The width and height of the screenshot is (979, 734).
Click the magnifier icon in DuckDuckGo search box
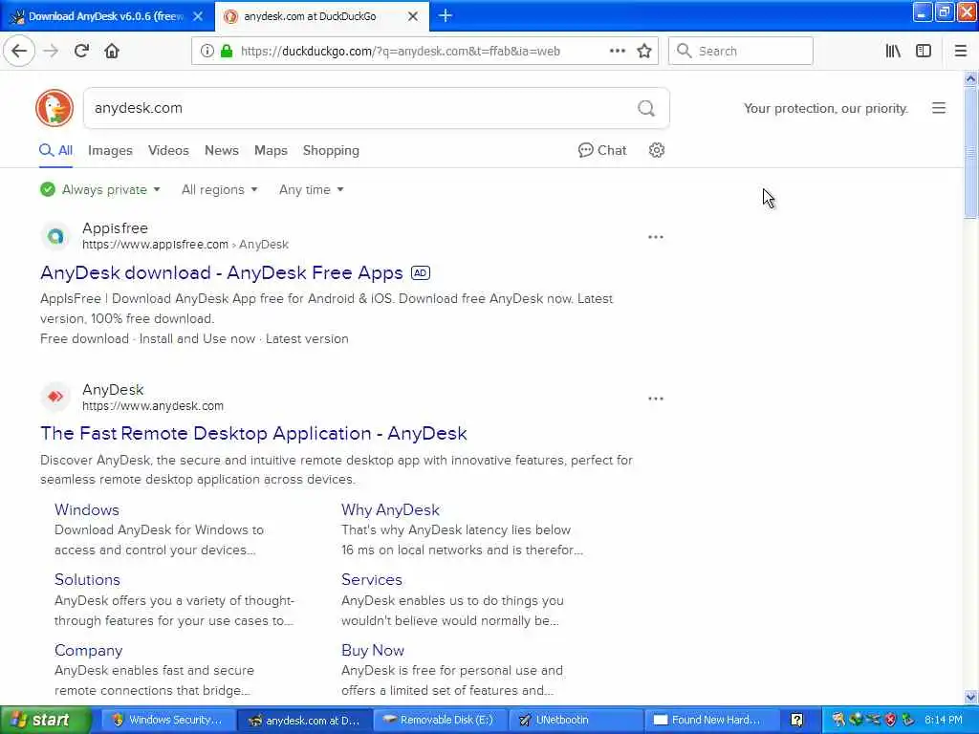[x=646, y=109]
